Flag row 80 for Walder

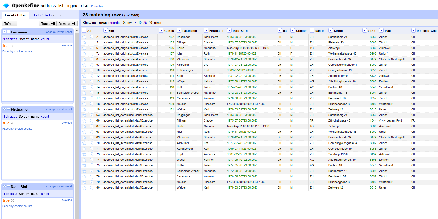(91, 188)
